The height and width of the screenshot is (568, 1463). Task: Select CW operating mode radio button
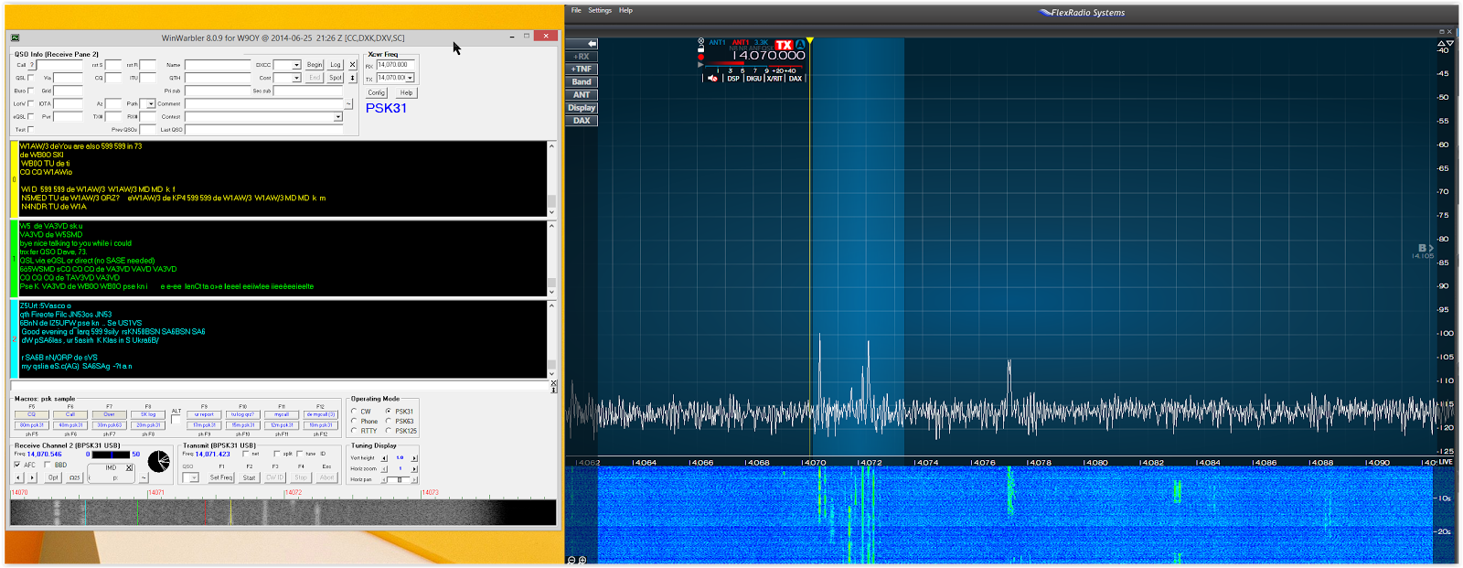pyautogui.click(x=354, y=412)
